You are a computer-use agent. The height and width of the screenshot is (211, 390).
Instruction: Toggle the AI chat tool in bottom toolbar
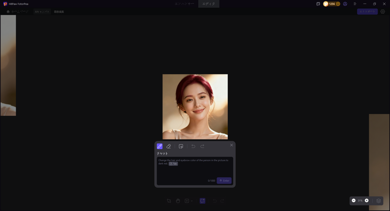coord(202,201)
